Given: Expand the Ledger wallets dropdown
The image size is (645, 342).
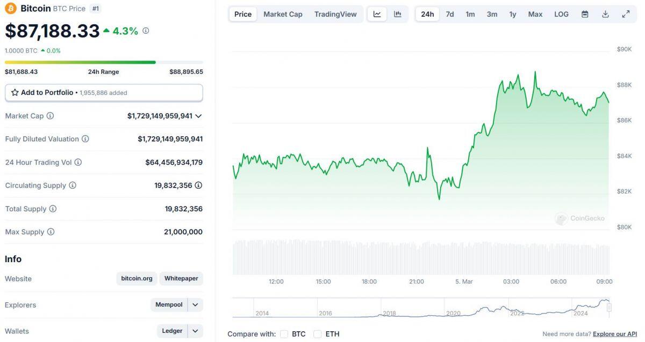Looking at the screenshot, I should [195, 331].
